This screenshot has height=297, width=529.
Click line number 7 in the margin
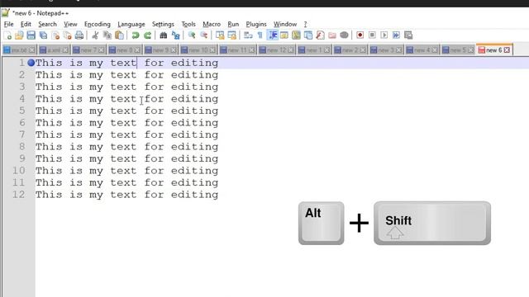pos(22,134)
